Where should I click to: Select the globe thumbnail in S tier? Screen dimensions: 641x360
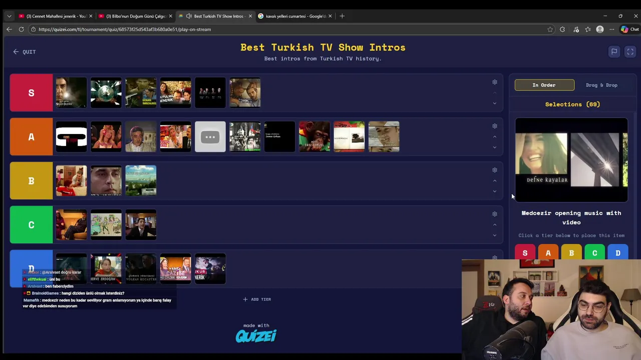tap(106, 92)
